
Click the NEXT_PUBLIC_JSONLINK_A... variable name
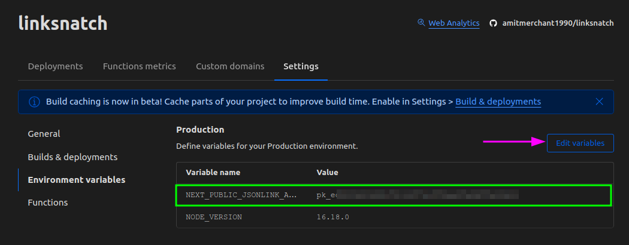coord(241,195)
